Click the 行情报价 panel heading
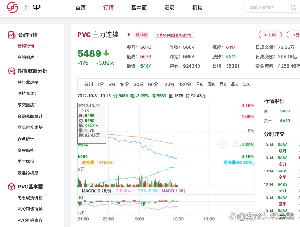The height and width of the screenshot is (227, 300). click(274, 101)
